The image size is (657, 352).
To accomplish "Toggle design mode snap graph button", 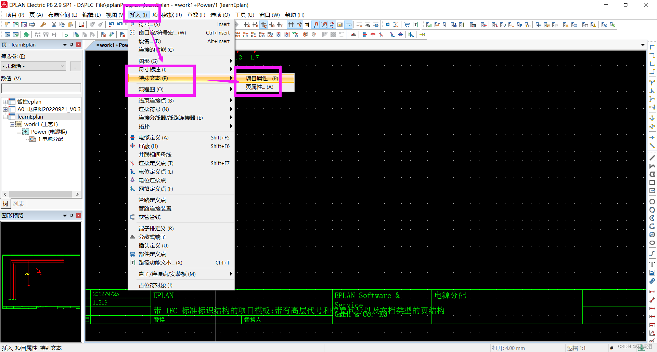I will click(324, 25).
